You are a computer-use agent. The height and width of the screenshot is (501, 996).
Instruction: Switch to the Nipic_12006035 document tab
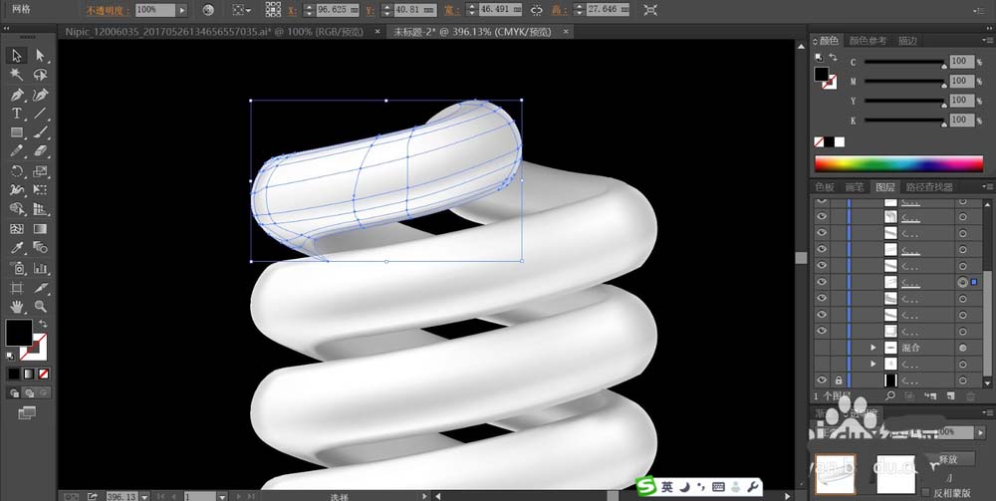pyautogui.click(x=213, y=31)
